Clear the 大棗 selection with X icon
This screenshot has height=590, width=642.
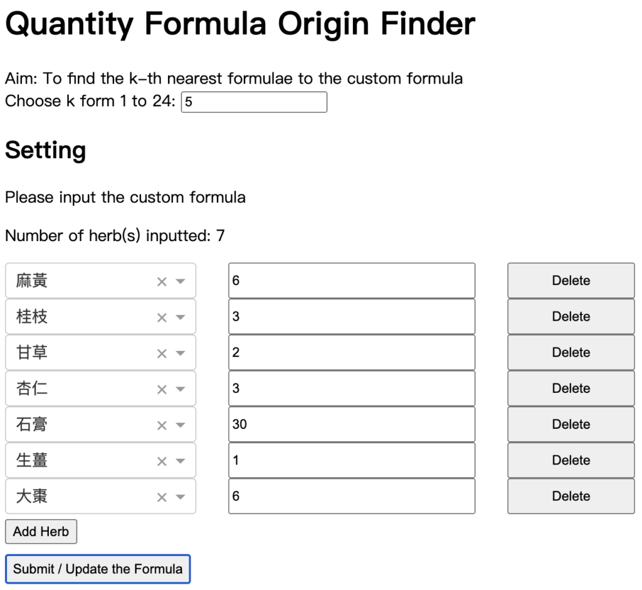162,497
